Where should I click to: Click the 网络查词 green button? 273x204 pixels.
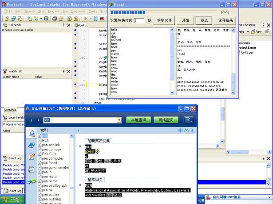166,120
